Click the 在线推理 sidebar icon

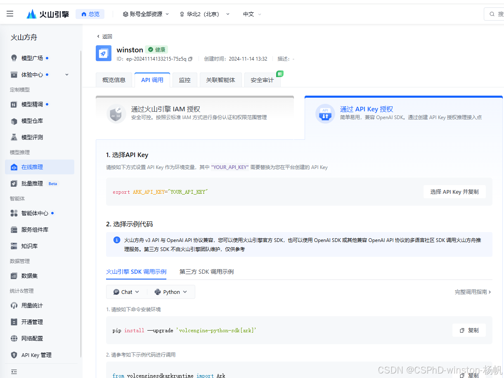[14, 167]
